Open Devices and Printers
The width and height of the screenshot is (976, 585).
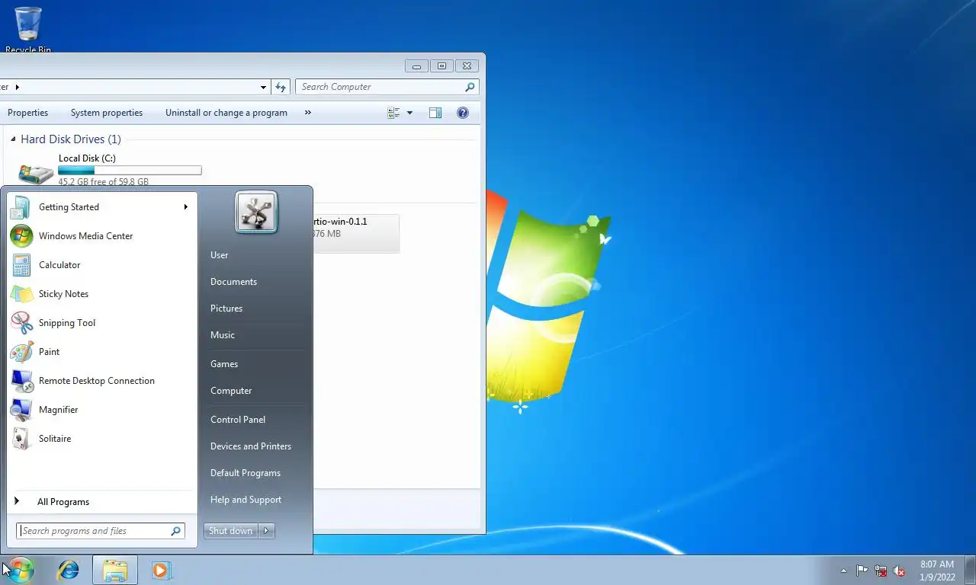[251, 446]
